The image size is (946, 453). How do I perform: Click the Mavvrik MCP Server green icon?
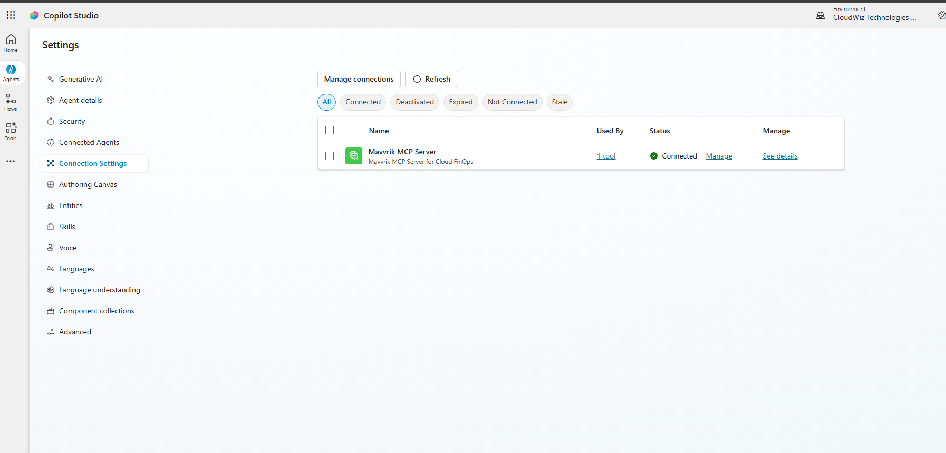pyautogui.click(x=354, y=156)
